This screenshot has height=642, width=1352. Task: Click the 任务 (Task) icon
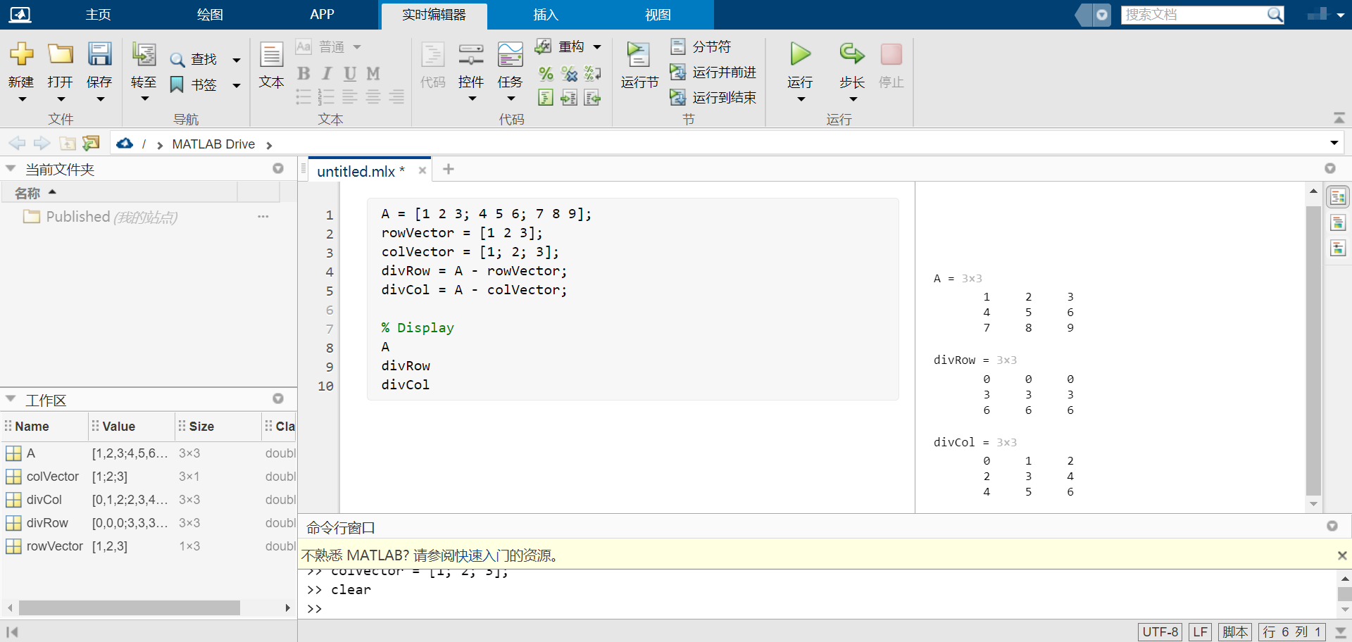coord(510,54)
